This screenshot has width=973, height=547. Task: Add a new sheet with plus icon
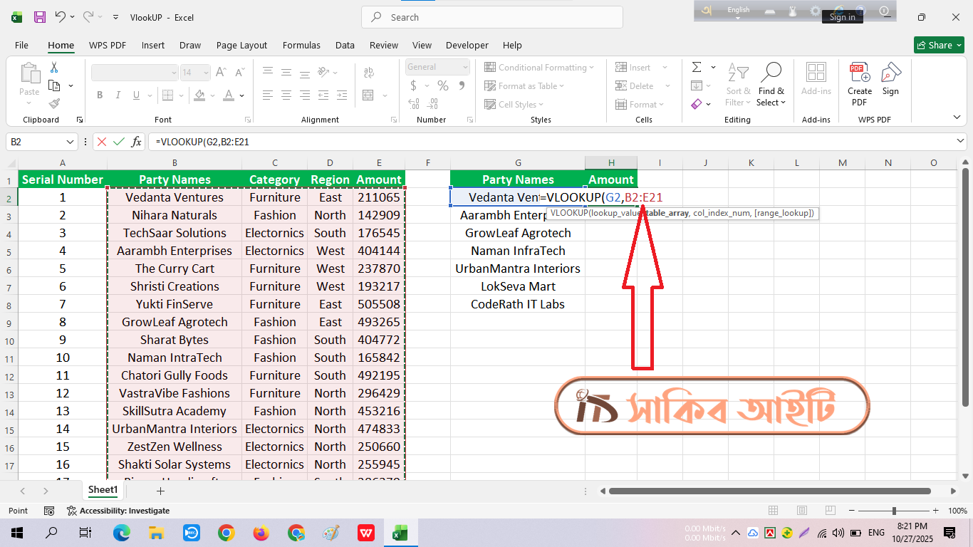pyautogui.click(x=160, y=491)
